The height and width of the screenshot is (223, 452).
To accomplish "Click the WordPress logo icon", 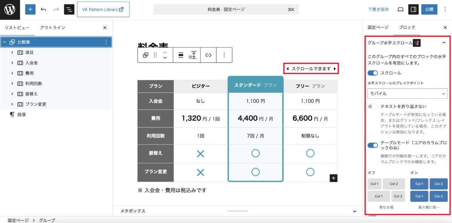I will click(x=10, y=10).
